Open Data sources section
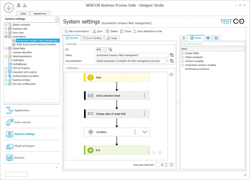Viewport: 250px width, 180px height. [x=32, y=122]
